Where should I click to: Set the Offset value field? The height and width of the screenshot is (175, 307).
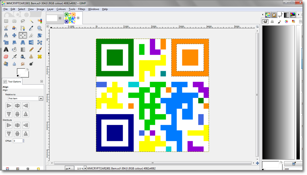tap(18, 141)
